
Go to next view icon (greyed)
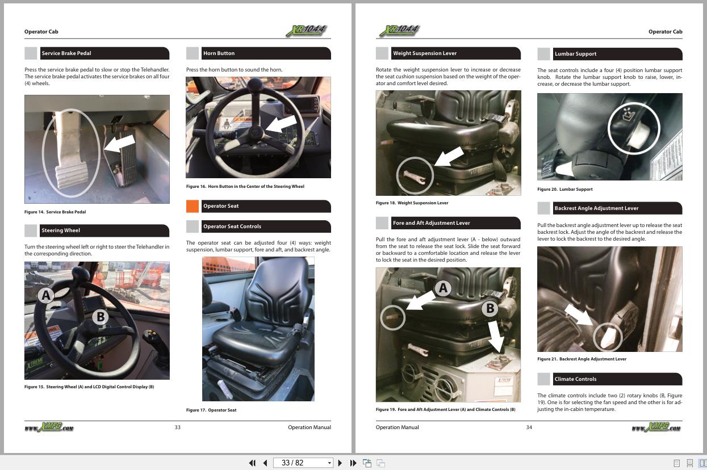[381, 463]
